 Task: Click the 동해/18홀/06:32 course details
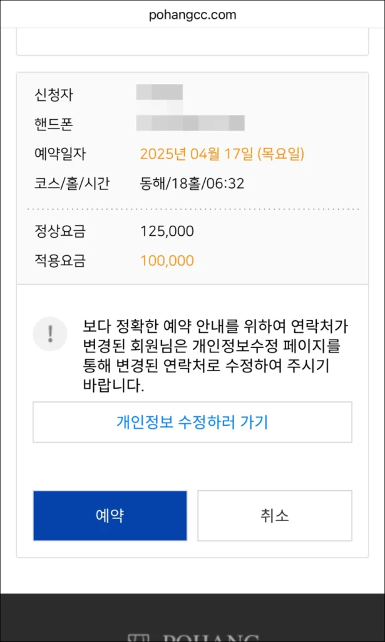coord(192,184)
